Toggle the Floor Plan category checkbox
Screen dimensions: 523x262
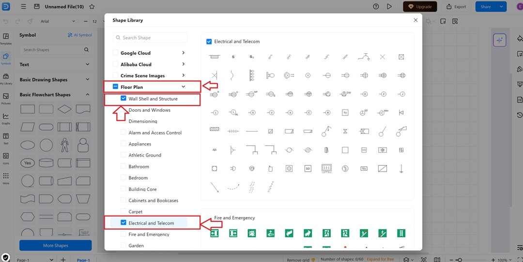[115, 87]
